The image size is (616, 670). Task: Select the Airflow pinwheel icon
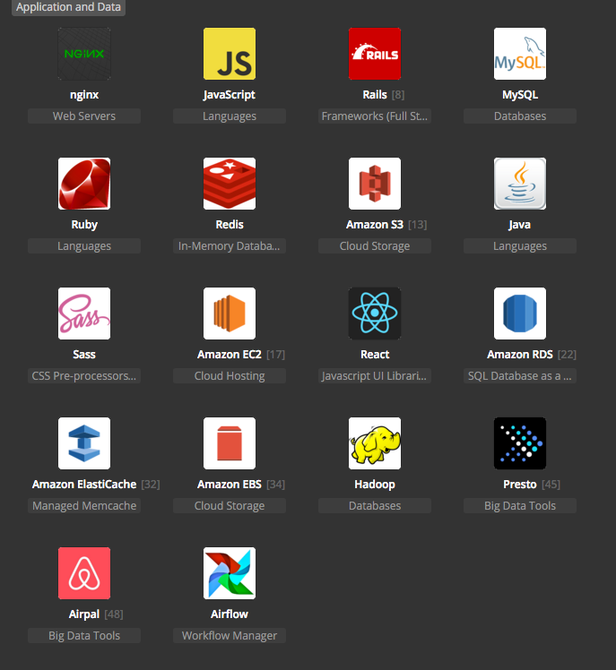coord(230,573)
